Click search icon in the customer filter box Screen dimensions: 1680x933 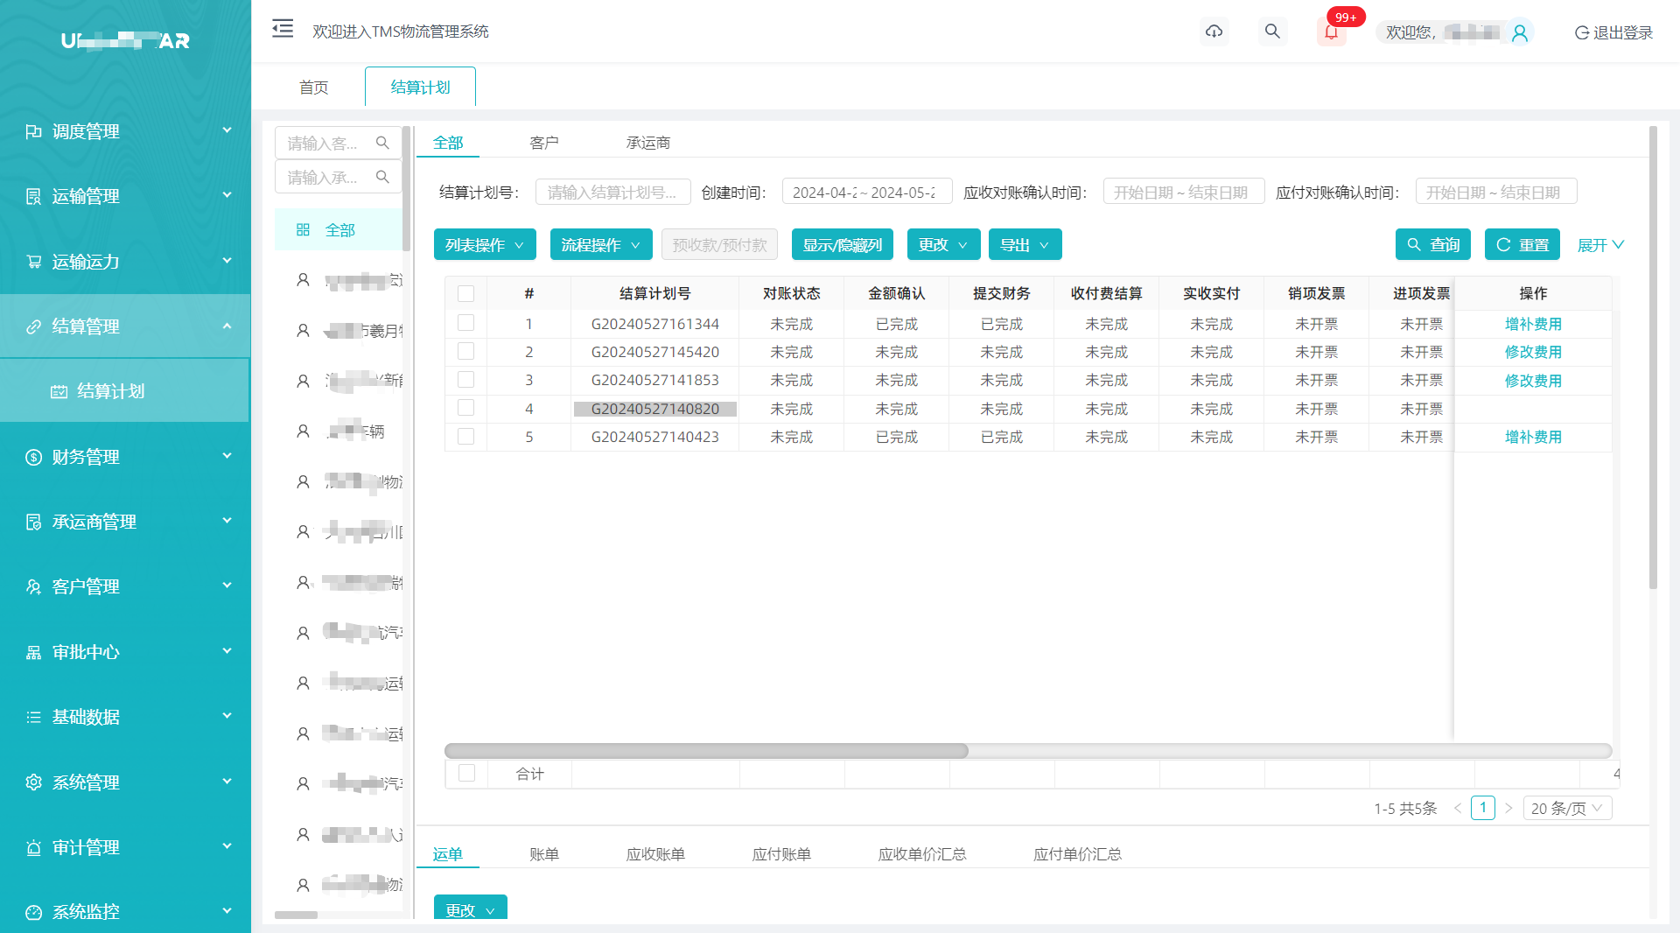382,143
